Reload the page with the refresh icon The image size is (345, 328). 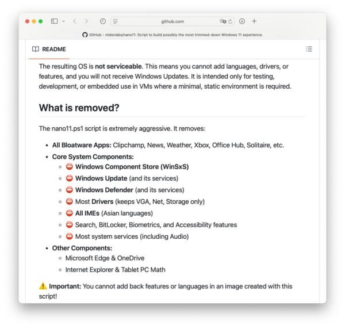click(231, 21)
